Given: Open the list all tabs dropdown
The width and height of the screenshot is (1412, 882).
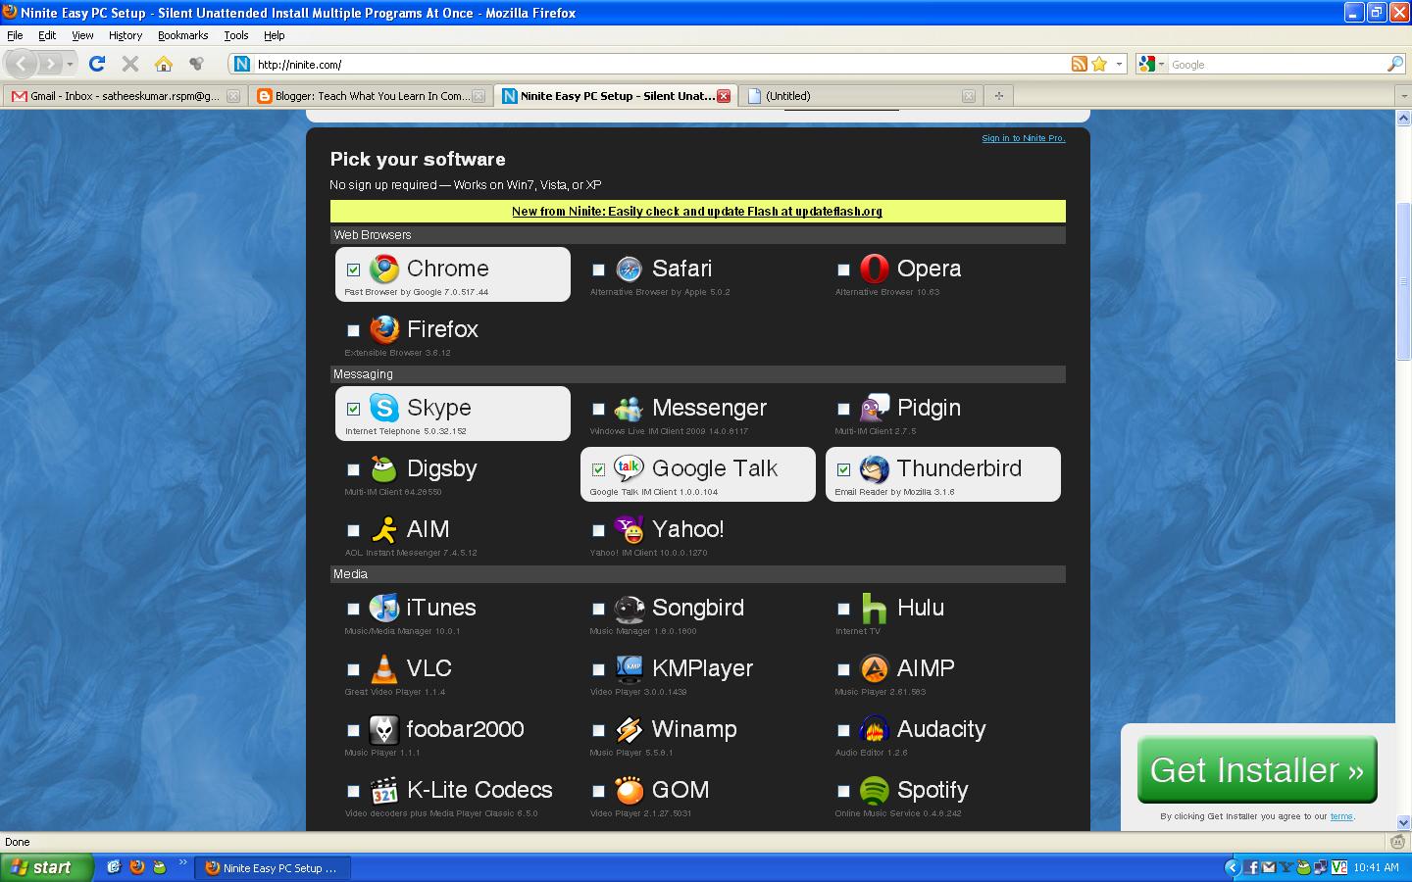Looking at the screenshot, I should [x=1402, y=96].
